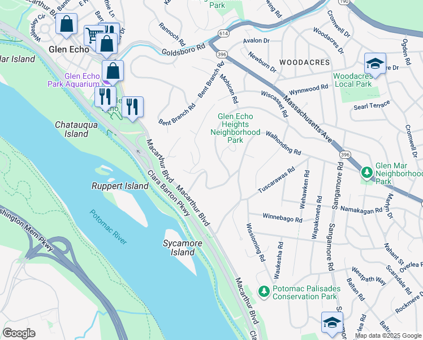Click the Potomac River label

(x=108, y=227)
